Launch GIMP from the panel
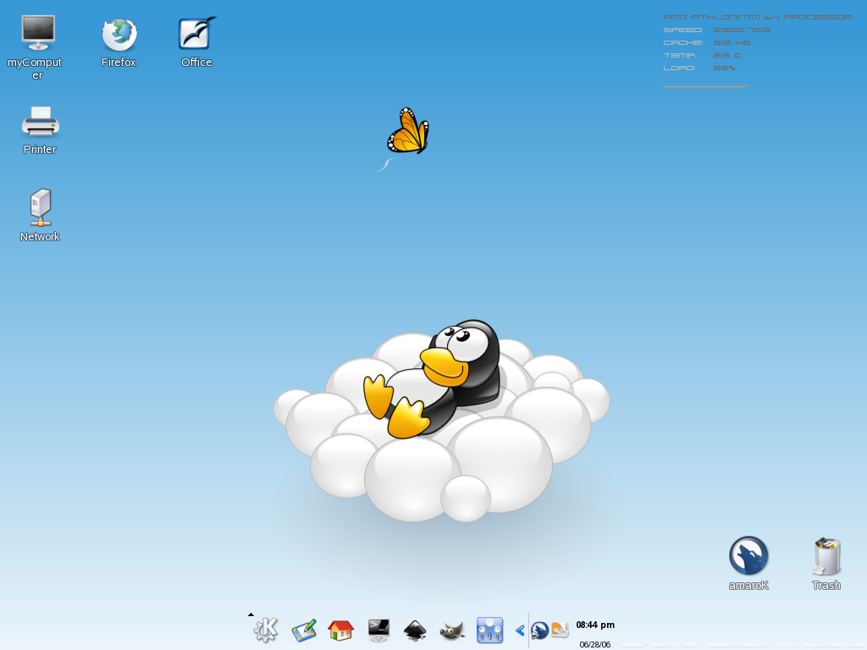This screenshot has width=867, height=650. pyautogui.click(x=452, y=631)
